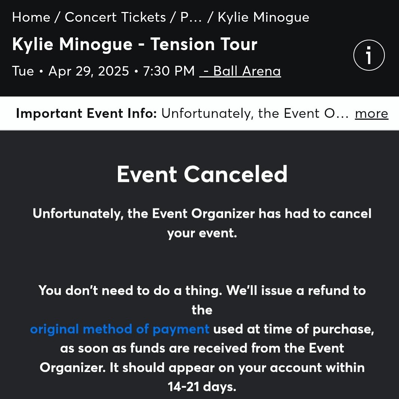Select the truncated P… breadcrumb
399x399 pixels.
pos(191,17)
